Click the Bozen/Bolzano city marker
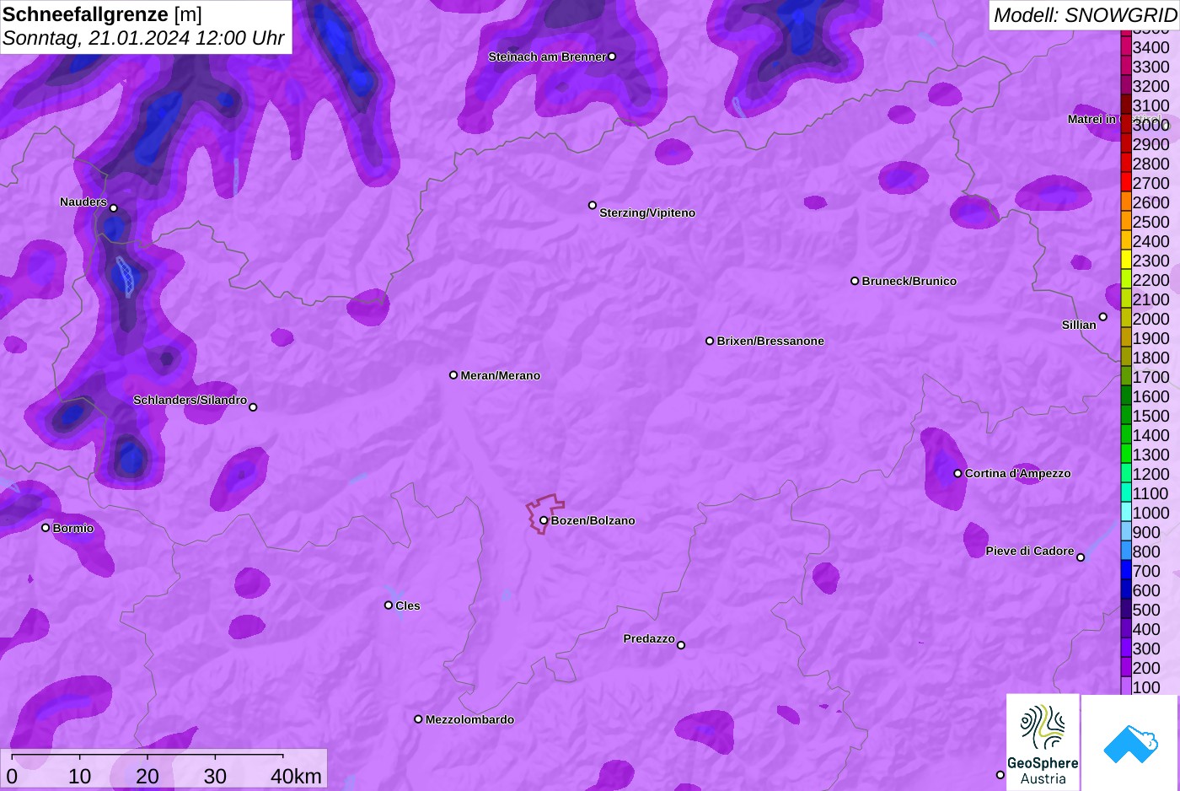Image resolution: width=1180 pixels, height=791 pixels. click(x=544, y=520)
